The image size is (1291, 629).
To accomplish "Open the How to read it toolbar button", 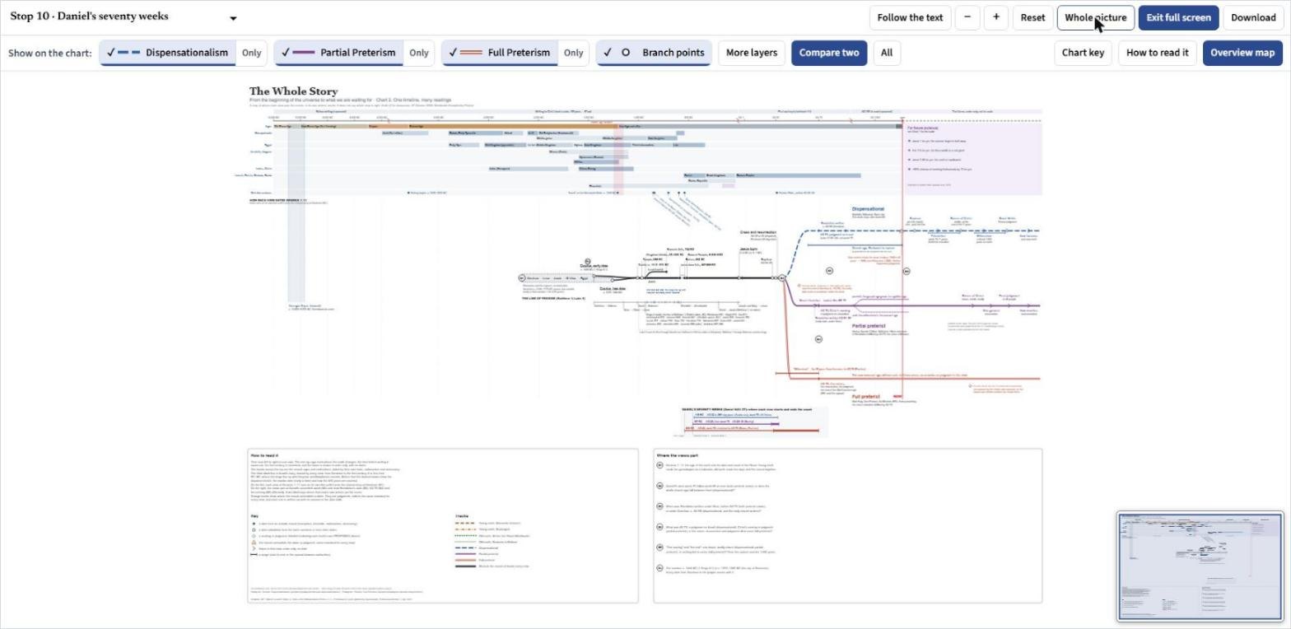I will coord(1157,53).
